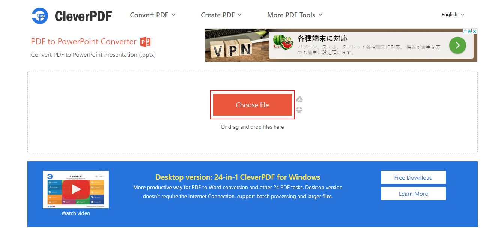Click the drag and drop files area
504x233 pixels.
point(253,127)
